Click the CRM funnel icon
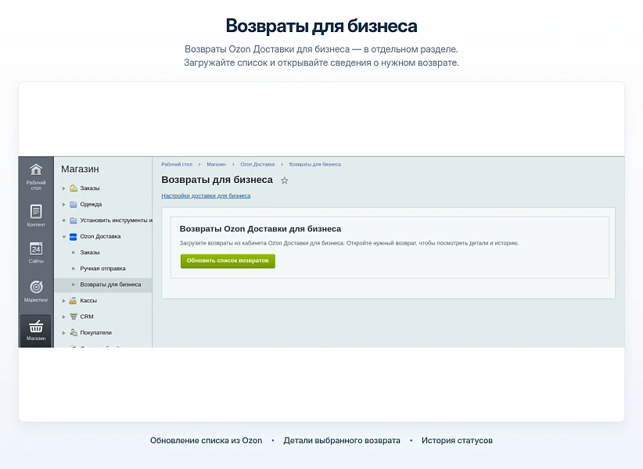 pos(74,317)
